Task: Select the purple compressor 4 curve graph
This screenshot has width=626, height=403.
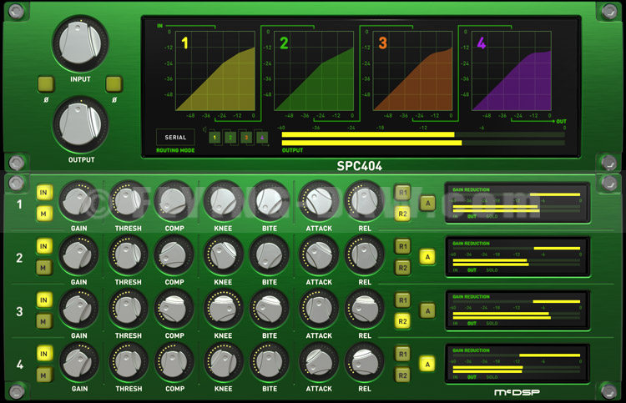Action: [512, 71]
